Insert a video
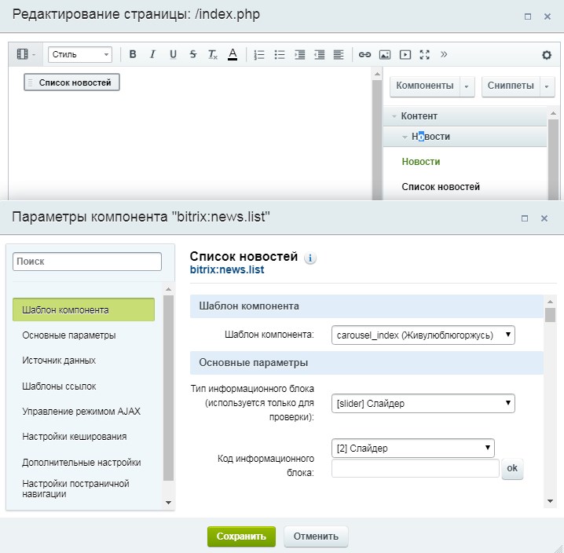 point(405,54)
